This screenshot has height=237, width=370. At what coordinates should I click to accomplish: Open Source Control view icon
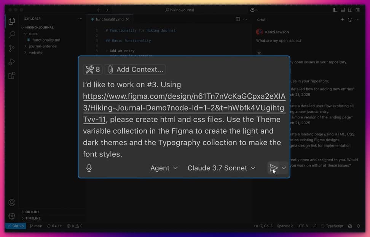pos(12,48)
